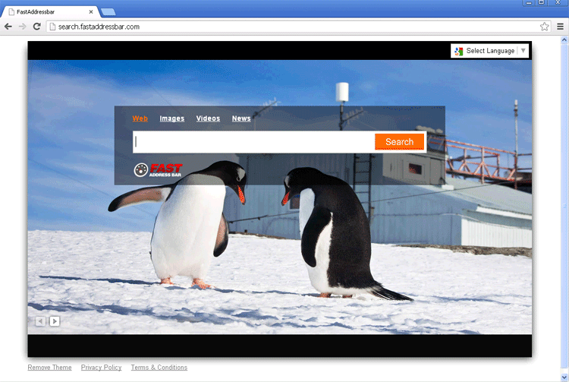Switch to Videos search tab
The image size is (569, 382).
point(208,118)
